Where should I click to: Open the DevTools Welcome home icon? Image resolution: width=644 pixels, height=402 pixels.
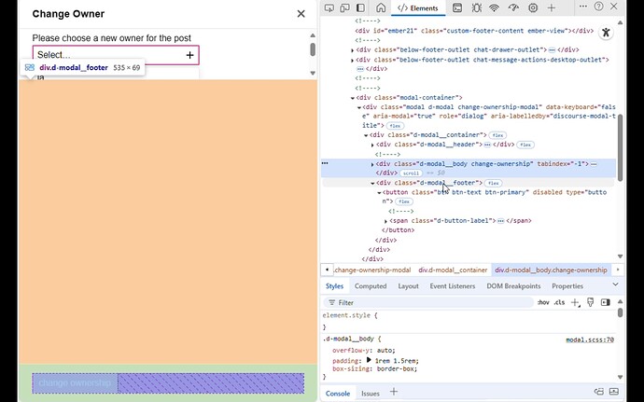click(381, 7)
